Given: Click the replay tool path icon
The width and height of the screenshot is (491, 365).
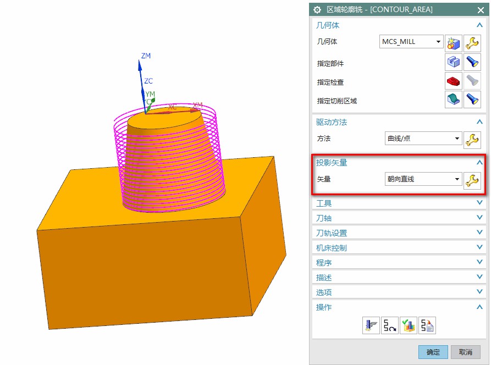Looking at the screenshot, I should pos(390,325).
